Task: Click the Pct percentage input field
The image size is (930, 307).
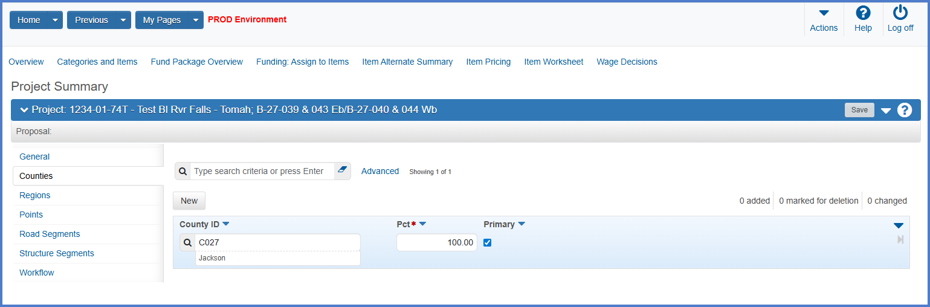Action: coord(436,242)
